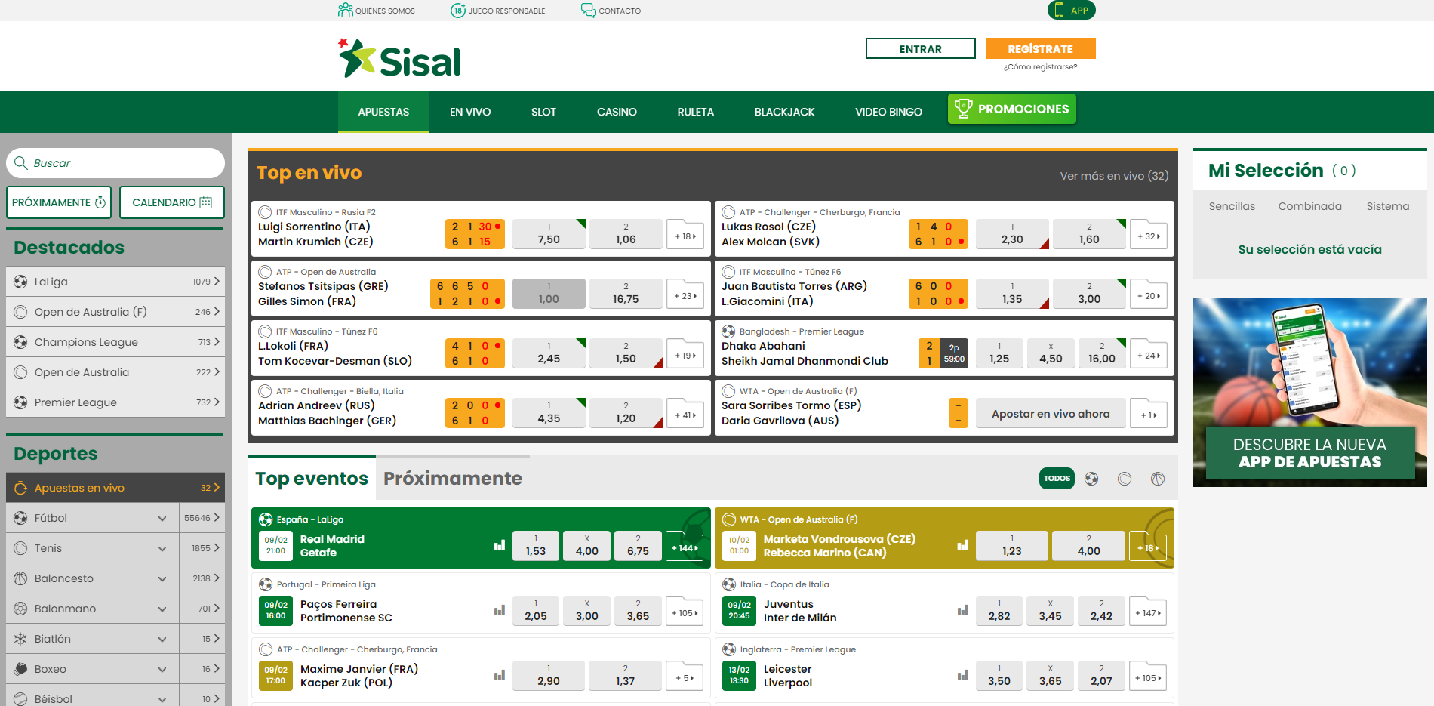The image size is (1434, 706).
Task: Click the Balonmano sport icon
Action: tap(20, 609)
